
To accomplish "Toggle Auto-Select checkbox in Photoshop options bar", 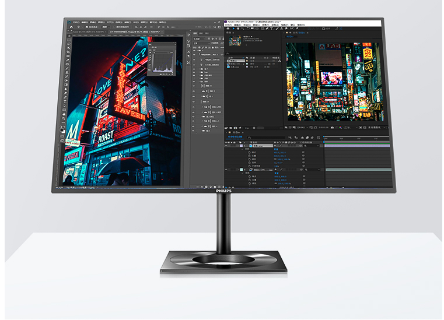I will 87,27.
